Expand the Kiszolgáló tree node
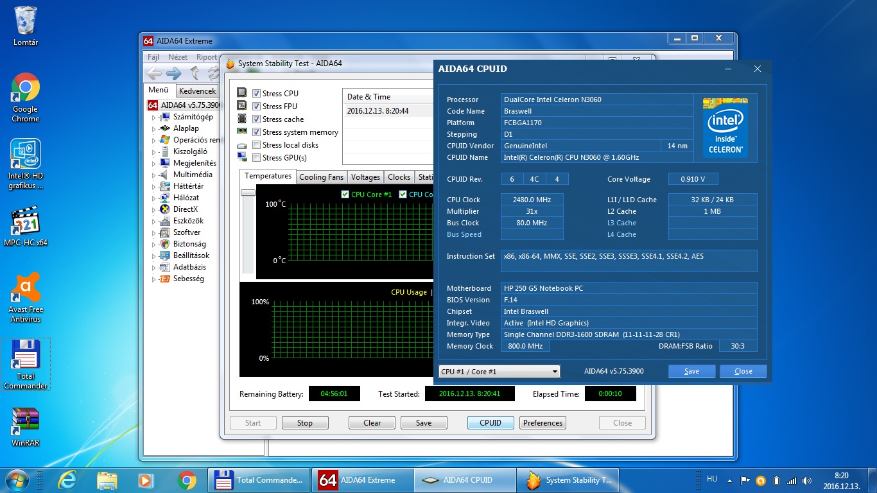 click(x=153, y=152)
